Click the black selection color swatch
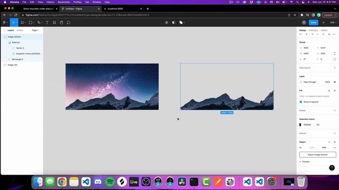The height and width of the screenshot is (190, 339). (x=300, y=125)
